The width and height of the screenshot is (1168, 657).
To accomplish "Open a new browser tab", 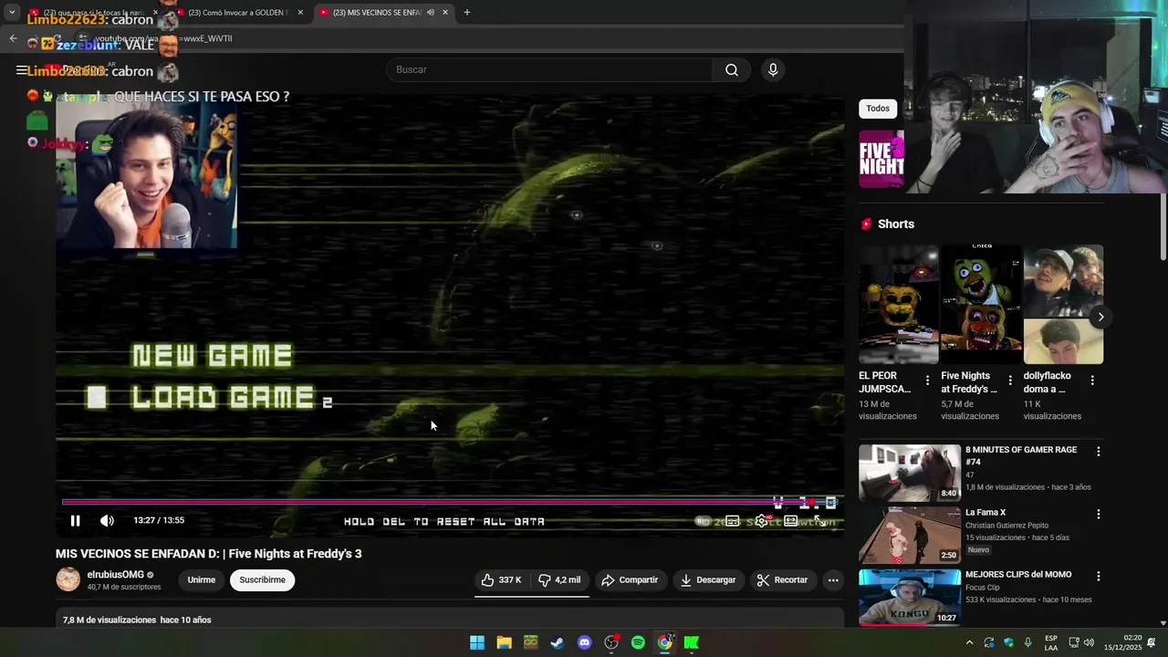I will [x=467, y=13].
